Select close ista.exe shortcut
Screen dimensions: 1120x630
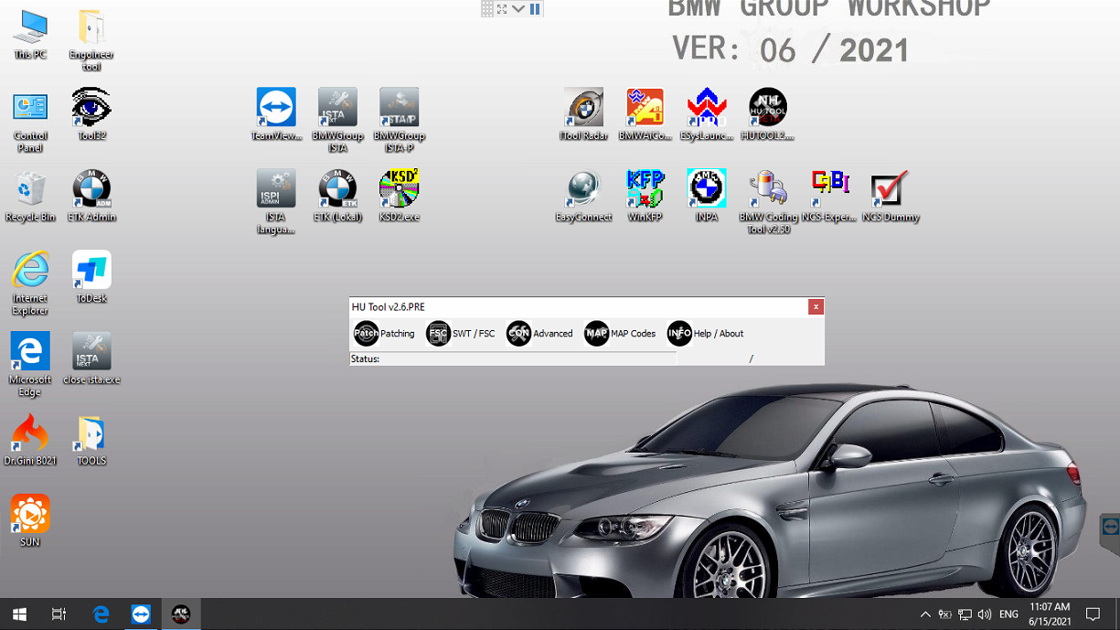click(x=91, y=358)
